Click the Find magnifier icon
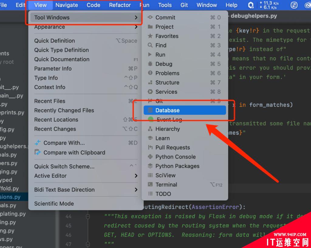 click(150, 45)
